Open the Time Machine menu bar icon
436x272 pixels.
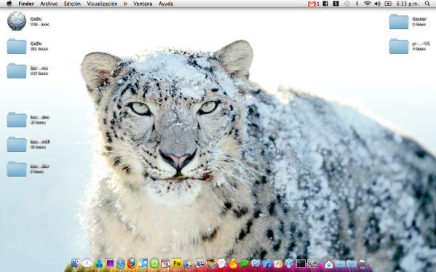coord(347,4)
